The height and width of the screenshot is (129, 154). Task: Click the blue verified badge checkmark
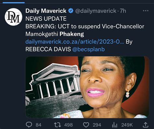point(71,11)
